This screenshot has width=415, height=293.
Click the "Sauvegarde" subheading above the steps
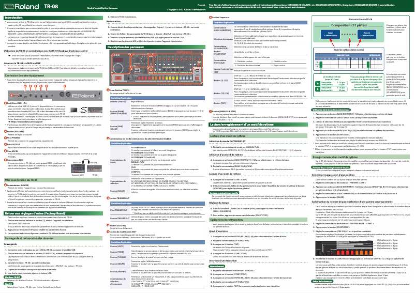pos(10,244)
